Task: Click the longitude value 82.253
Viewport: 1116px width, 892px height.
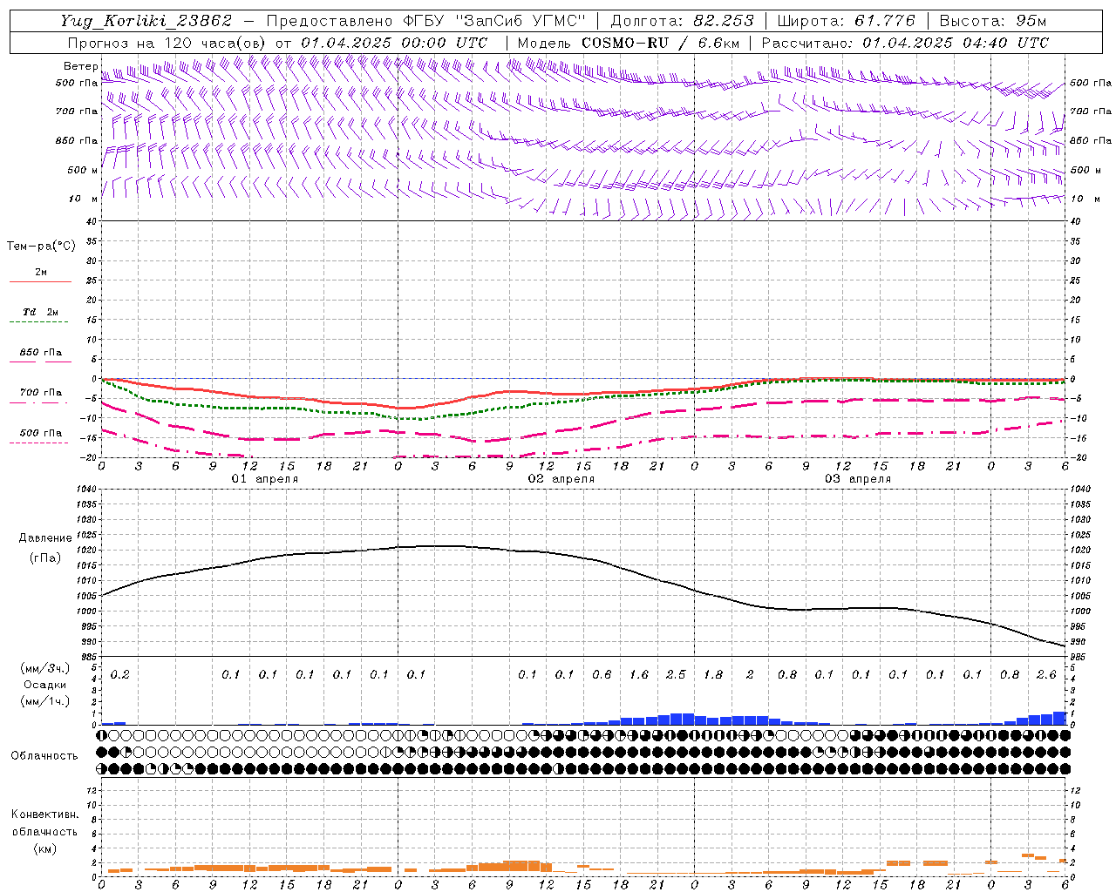Action: pyautogui.click(x=725, y=21)
